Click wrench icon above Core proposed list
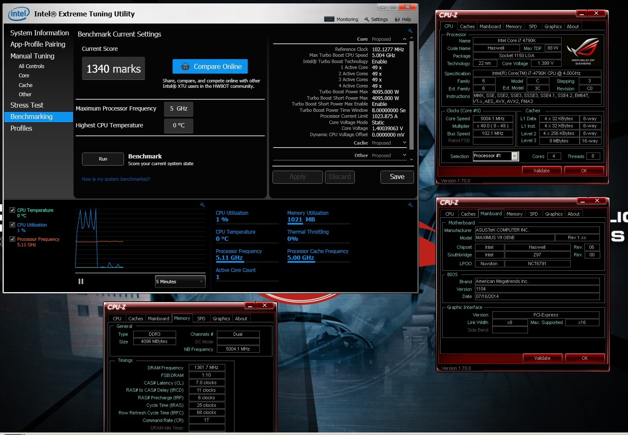The width and height of the screenshot is (628, 435). pyautogui.click(x=410, y=31)
